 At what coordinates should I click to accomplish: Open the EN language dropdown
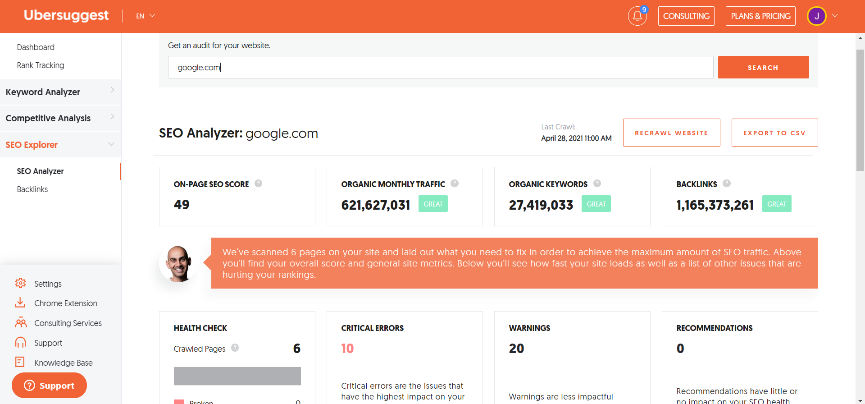(x=146, y=16)
